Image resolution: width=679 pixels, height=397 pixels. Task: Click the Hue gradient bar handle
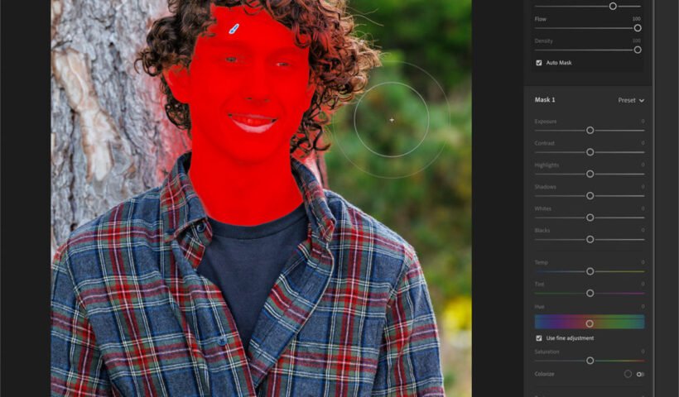pos(590,323)
